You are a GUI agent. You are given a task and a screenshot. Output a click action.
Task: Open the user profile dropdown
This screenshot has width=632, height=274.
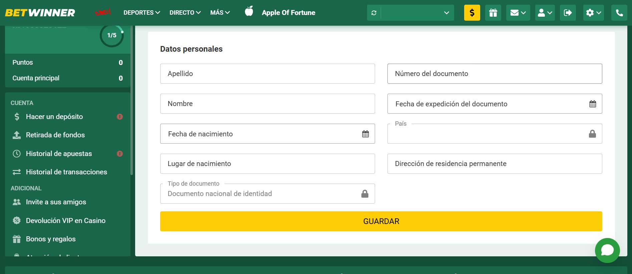(545, 13)
